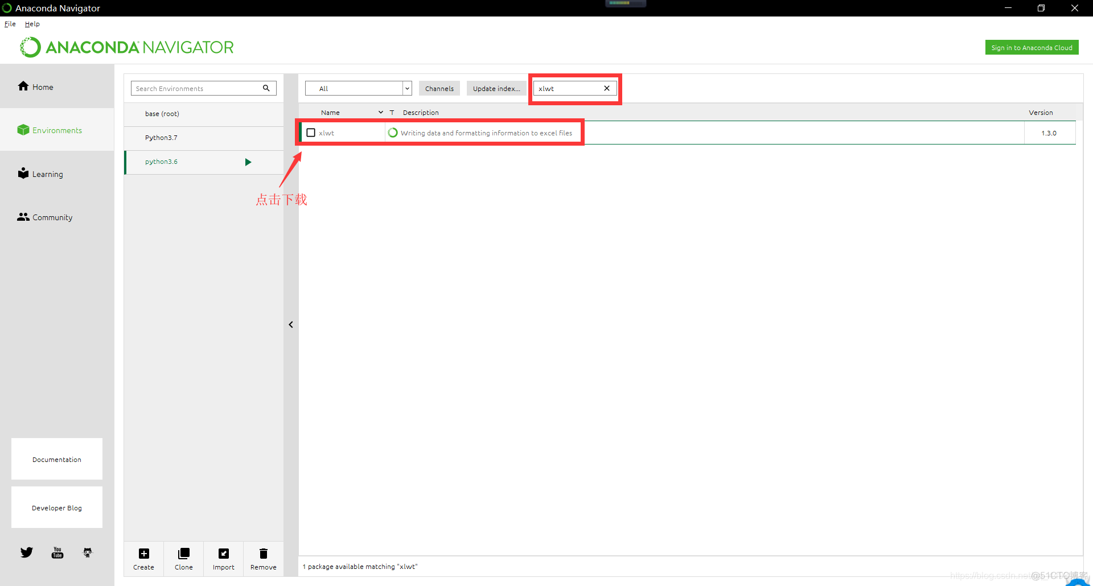Click version 1.3.0 cell

1049,133
